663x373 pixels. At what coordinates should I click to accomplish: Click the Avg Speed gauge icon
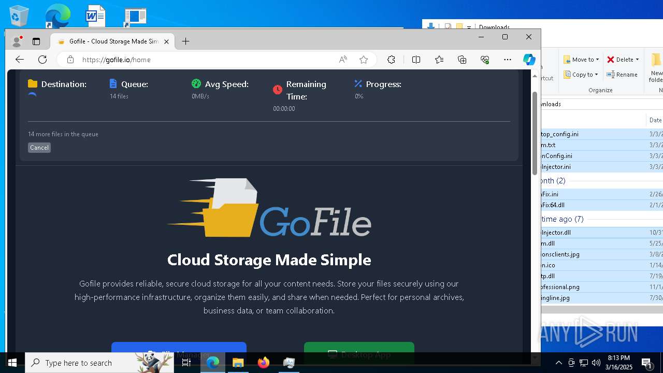point(196,84)
